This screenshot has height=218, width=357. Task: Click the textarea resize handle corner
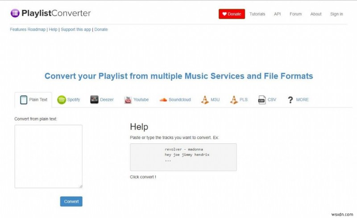click(81, 187)
